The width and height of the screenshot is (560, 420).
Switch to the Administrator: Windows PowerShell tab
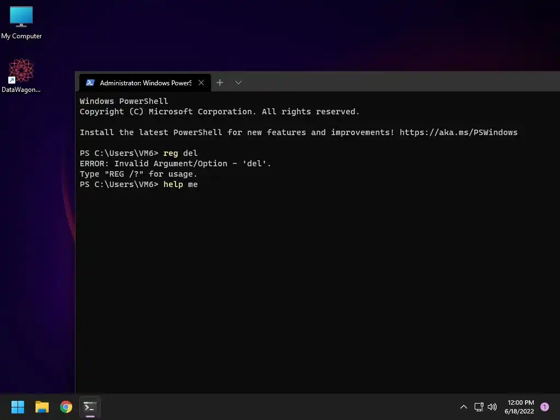pyautogui.click(x=145, y=83)
